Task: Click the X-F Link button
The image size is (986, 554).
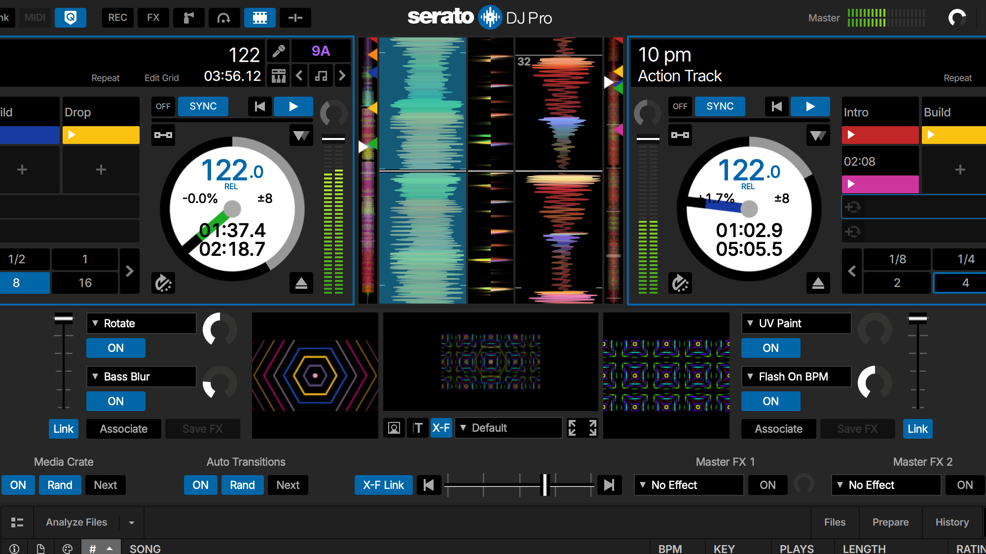Action: point(384,485)
